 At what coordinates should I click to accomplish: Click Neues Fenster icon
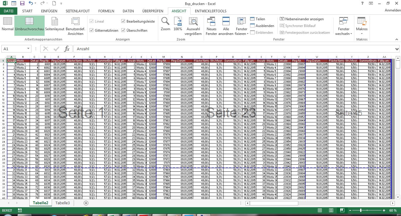[211, 22]
